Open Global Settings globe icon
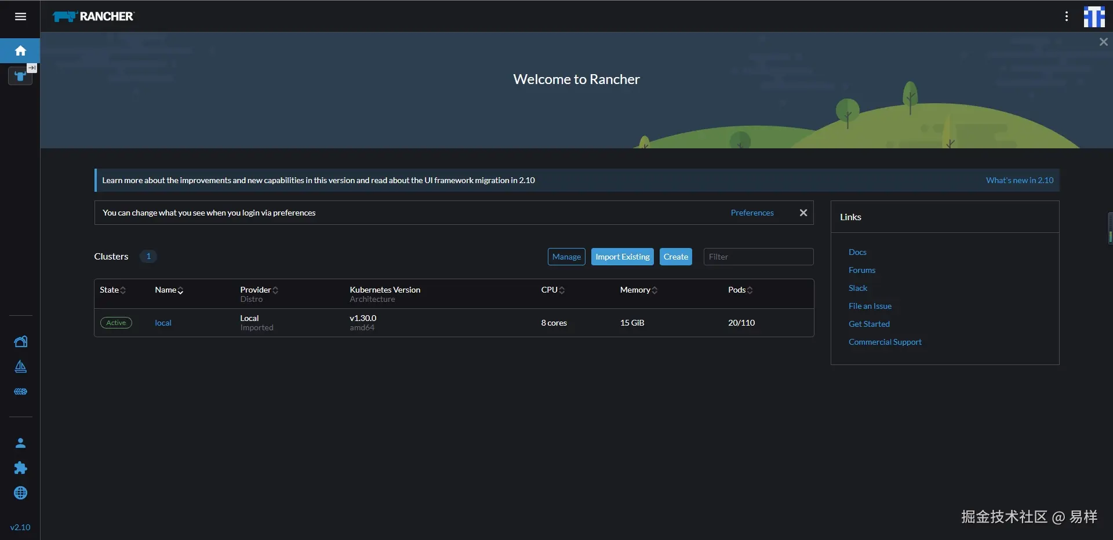 [20, 493]
